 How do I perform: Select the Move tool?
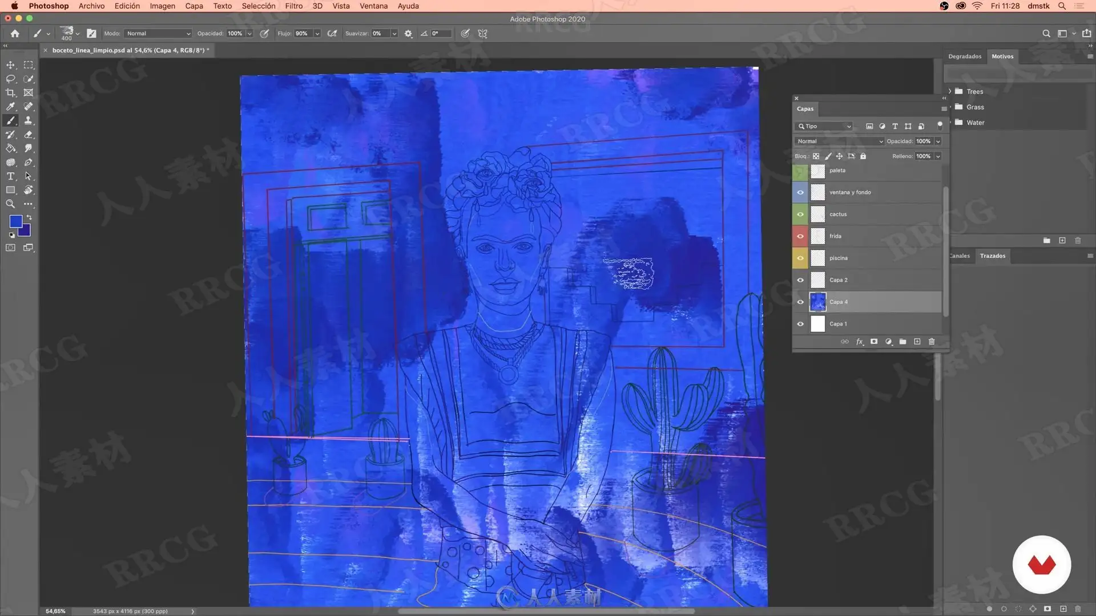coord(10,65)
